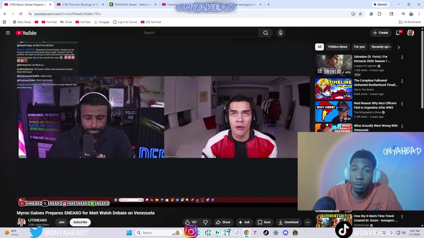Open Fullmetal Alchemist Timeline thumbnail

334,88
